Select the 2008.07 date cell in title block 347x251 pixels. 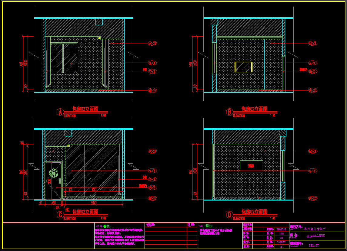(281, 242)
